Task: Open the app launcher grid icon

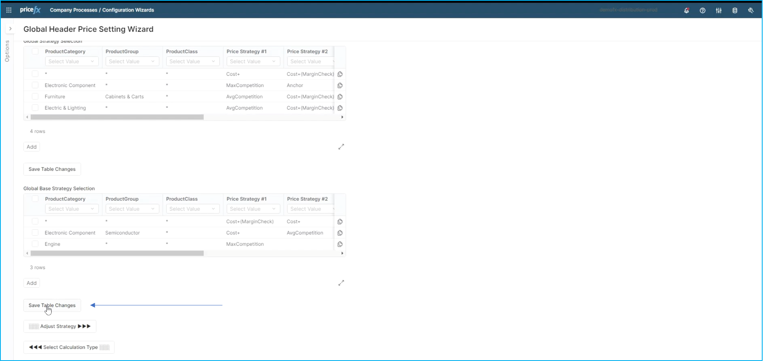Action: [9, 10]
